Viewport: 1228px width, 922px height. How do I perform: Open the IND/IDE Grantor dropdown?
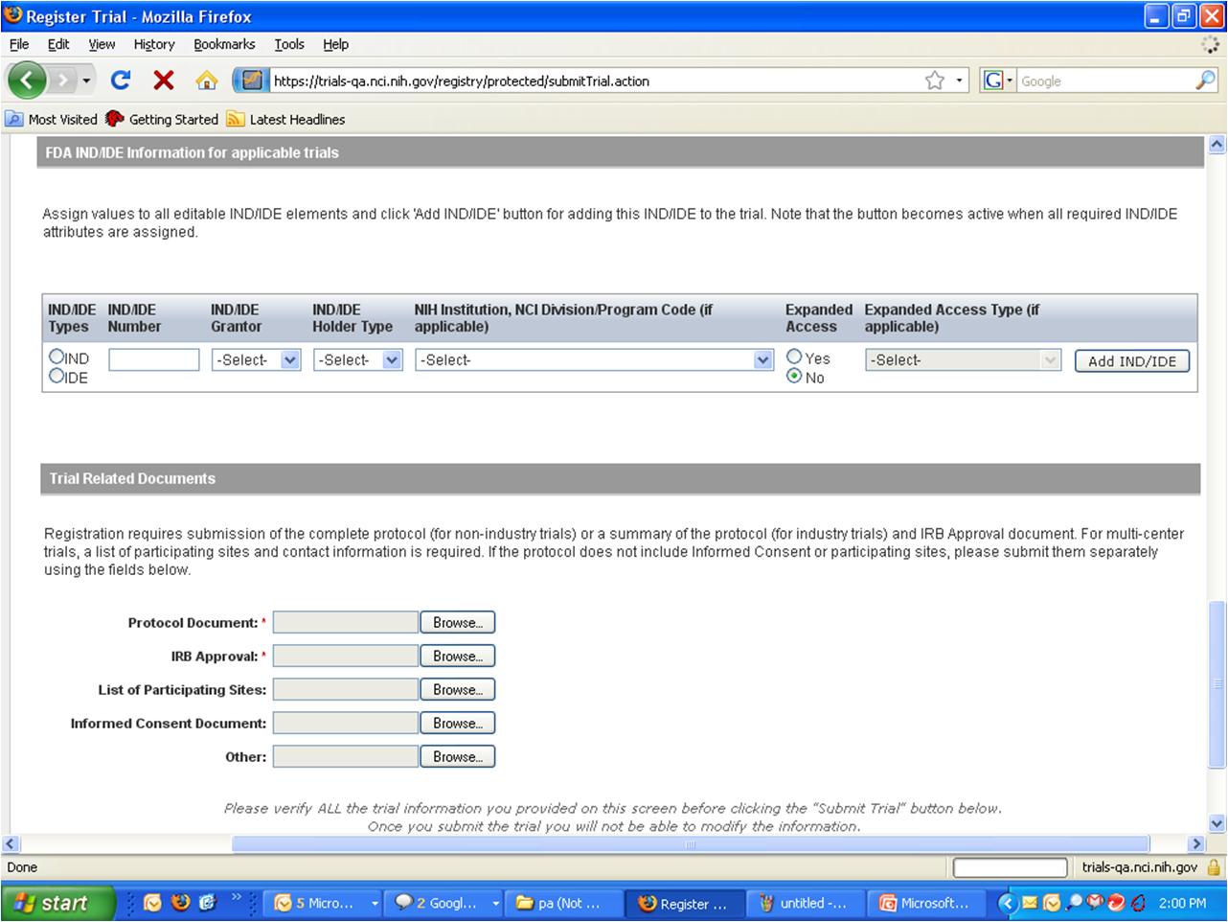tap(257, 360)
